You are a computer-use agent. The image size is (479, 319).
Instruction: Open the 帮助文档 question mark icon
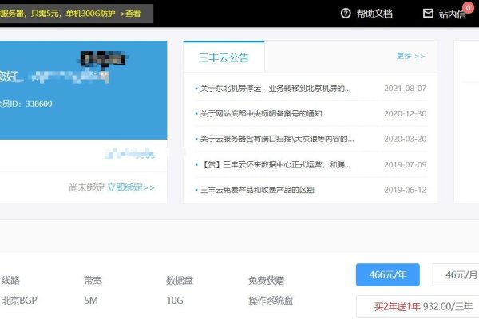pos(346,14)
